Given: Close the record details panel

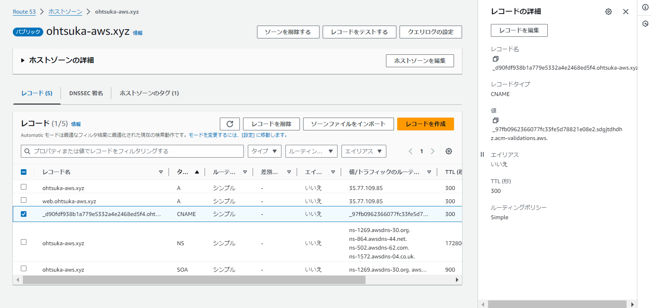Looking at the screenshot, I should point(626,12).
